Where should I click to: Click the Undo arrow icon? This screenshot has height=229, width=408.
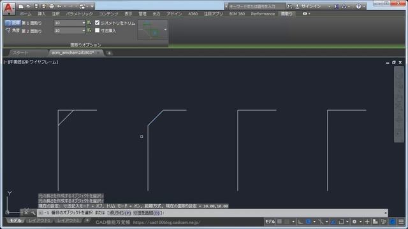(59, 6)
